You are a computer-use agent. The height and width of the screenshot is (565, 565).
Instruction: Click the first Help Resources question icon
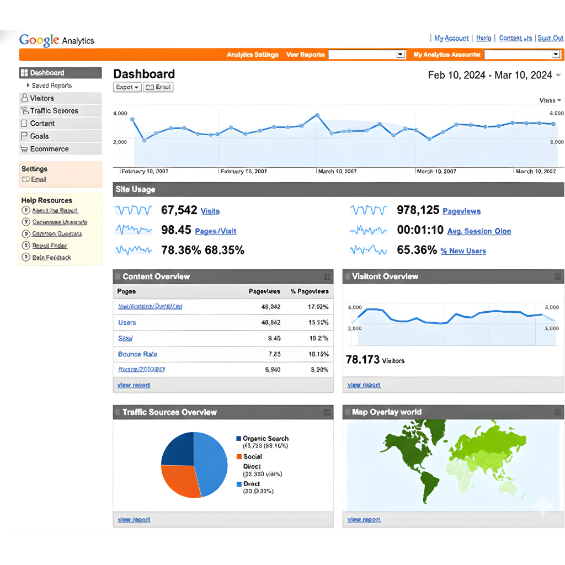coord(25,210)
